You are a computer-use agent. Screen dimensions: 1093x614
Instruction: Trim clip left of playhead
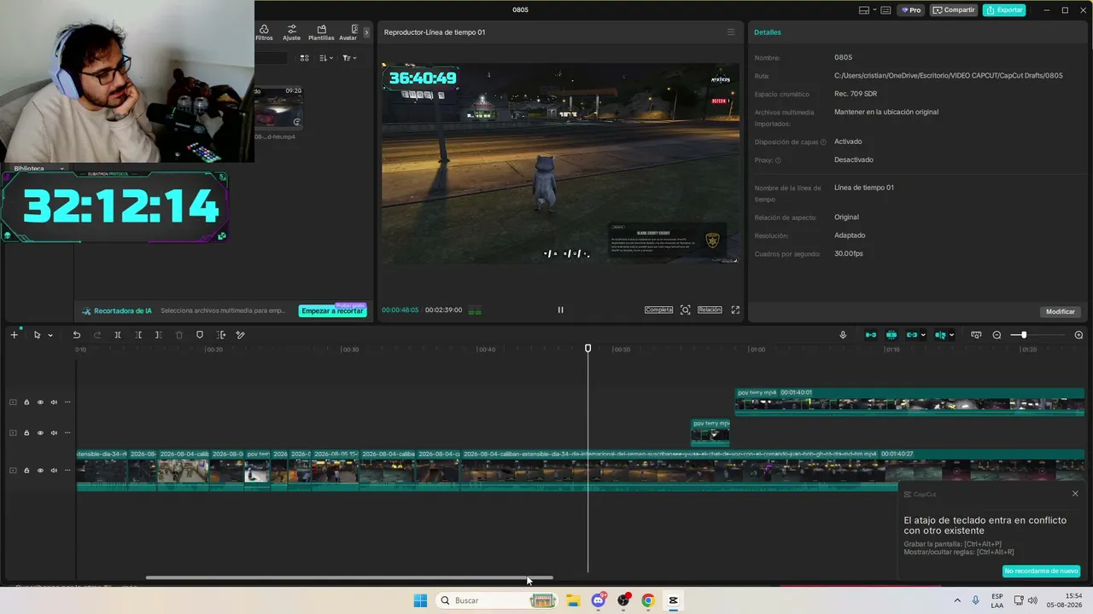click(138, 335)
